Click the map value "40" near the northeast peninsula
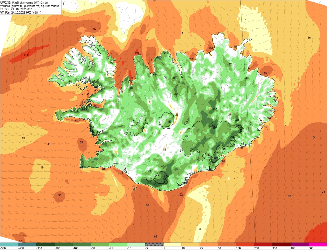327x250 pixels. pyautogui.click(x=235, y=47)
